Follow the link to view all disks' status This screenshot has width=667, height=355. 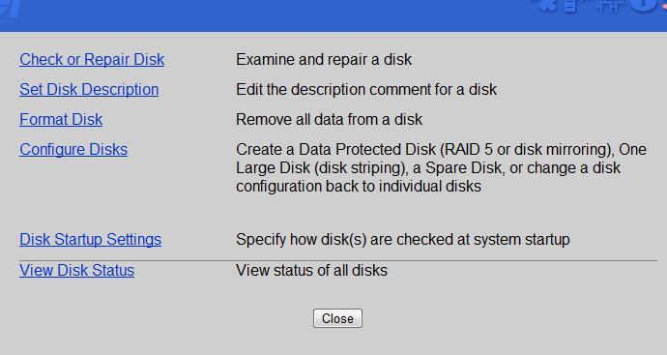tap(77, 270)
